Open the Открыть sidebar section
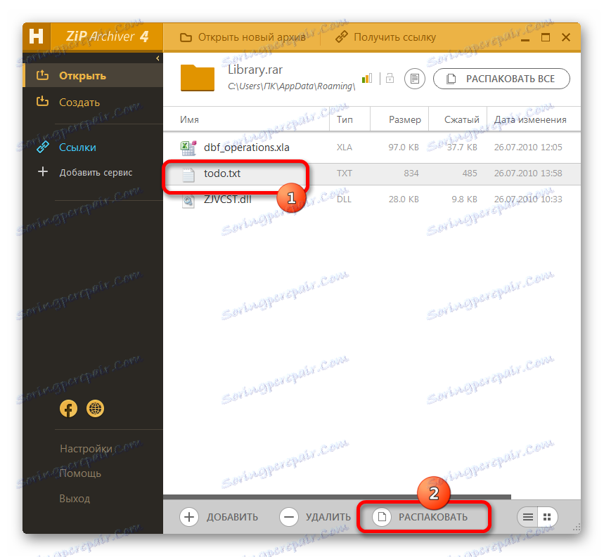The height and width of the screenshot is (557, 604). coord(93,75)
